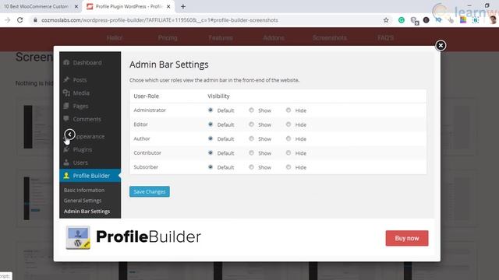Click the Posts pin icon
Screen dimensions: 499x280
pyautogui.click(x=66, y=79)
